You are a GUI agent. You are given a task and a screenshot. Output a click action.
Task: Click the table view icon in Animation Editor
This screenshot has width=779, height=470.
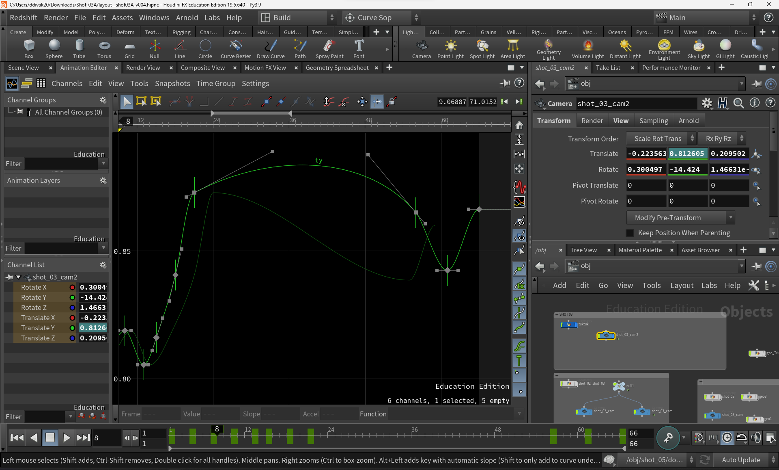[x=41, y=83]
